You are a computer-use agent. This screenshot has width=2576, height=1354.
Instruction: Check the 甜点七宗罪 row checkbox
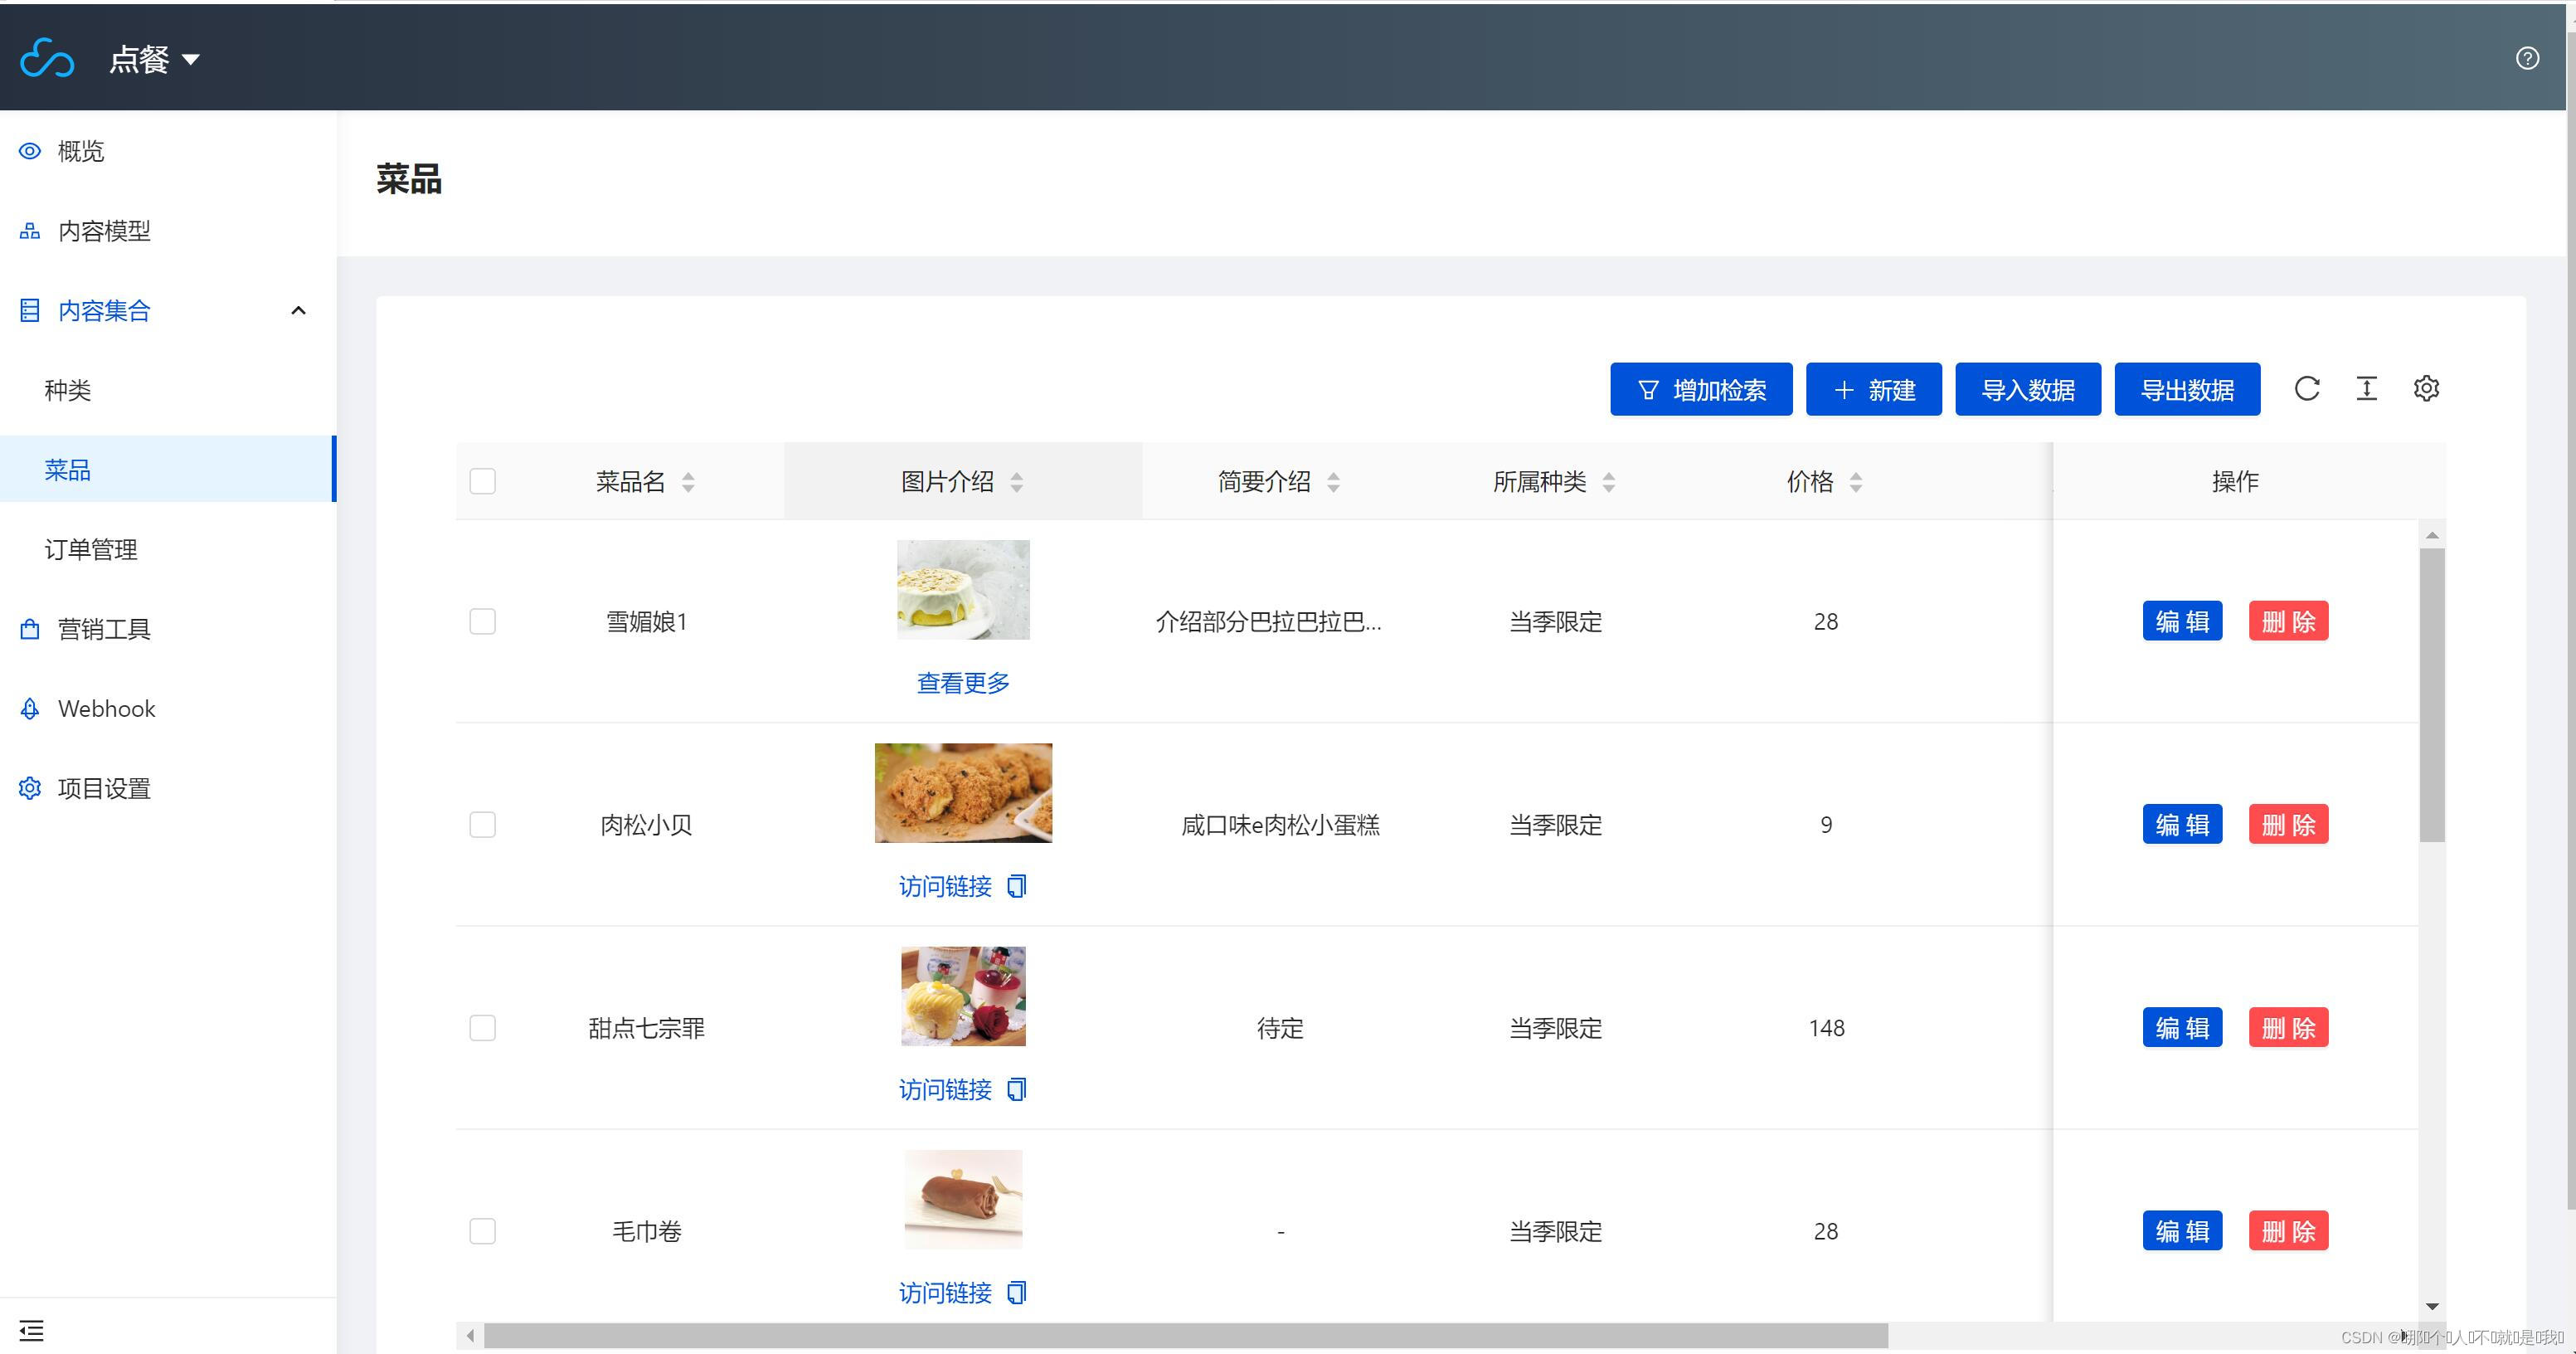(x=483, y=1027)
